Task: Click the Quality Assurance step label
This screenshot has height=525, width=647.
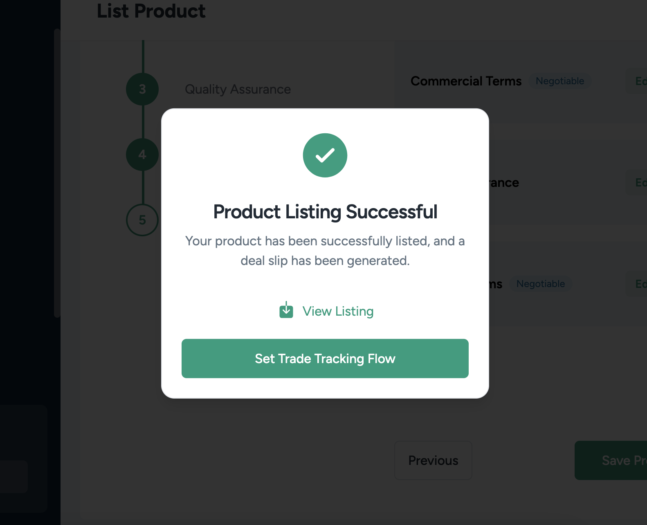Action: tap(238, 89)
